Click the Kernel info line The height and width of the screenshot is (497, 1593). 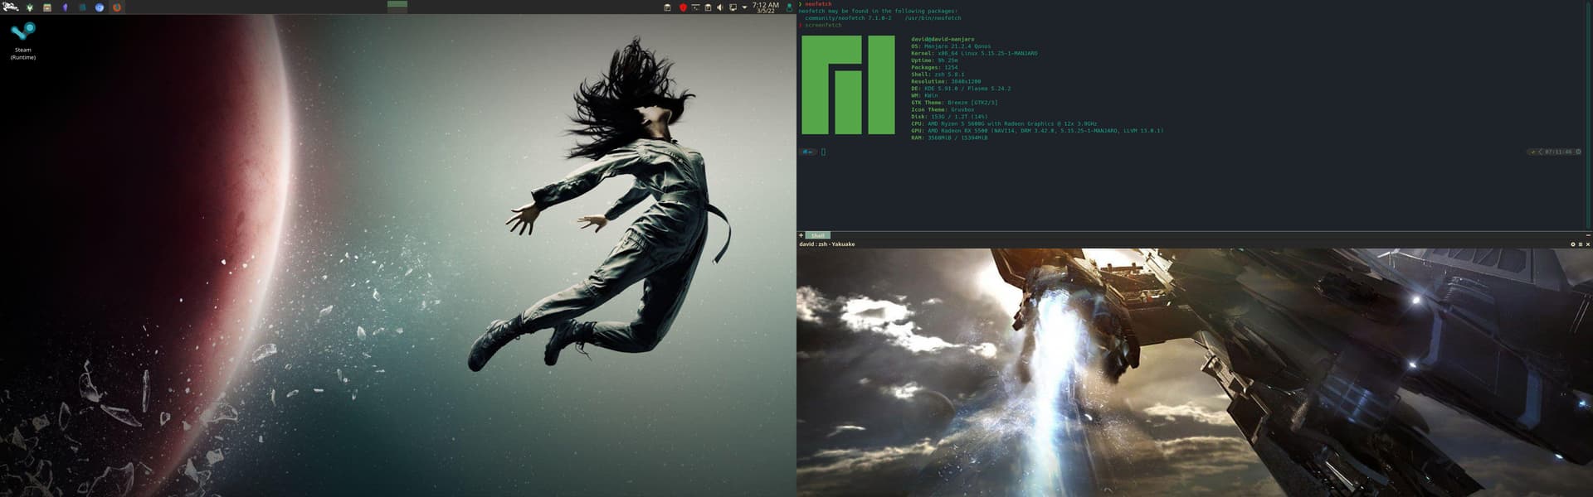point(974,53)
